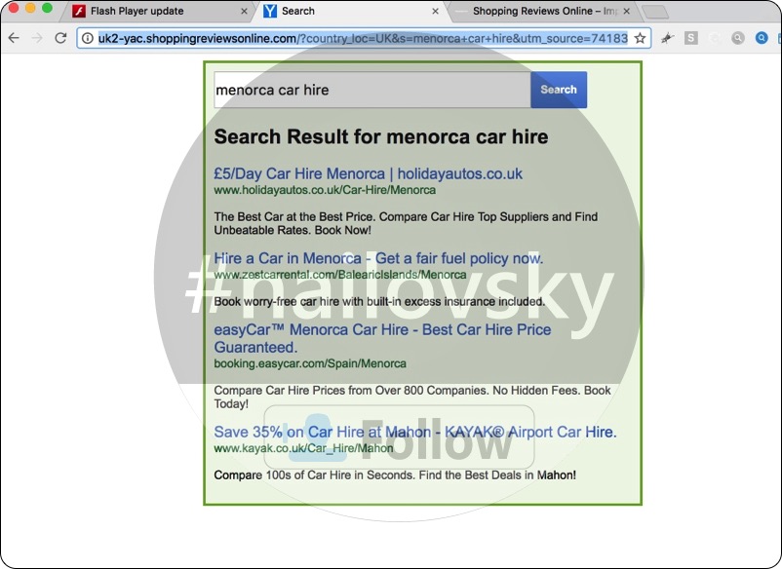Open the Hire a Car in Menorca link
The image size is (782, 569).
pyautogui.click(x=378, y=258)
